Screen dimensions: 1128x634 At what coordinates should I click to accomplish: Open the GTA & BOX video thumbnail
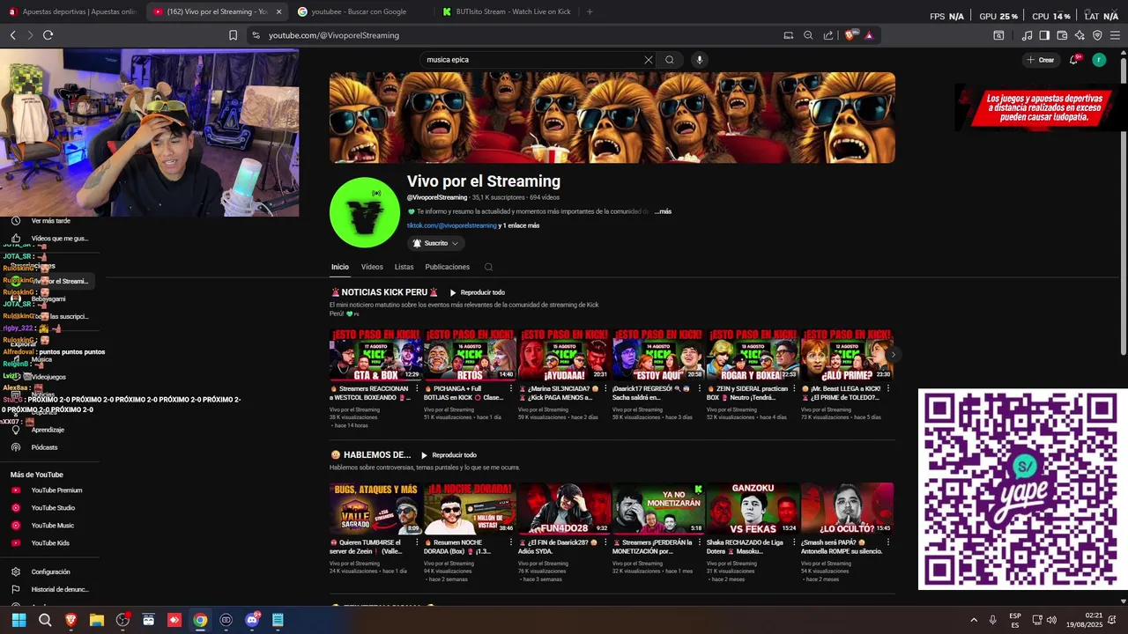(376, 355)
